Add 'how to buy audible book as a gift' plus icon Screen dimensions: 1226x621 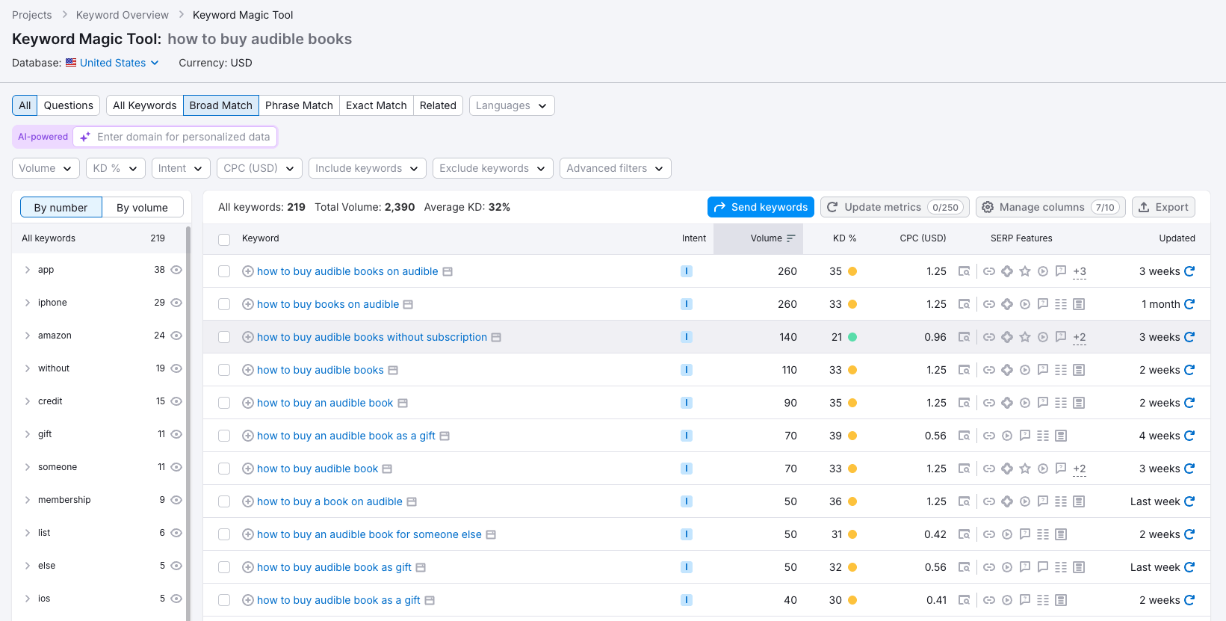coord(248,600)
